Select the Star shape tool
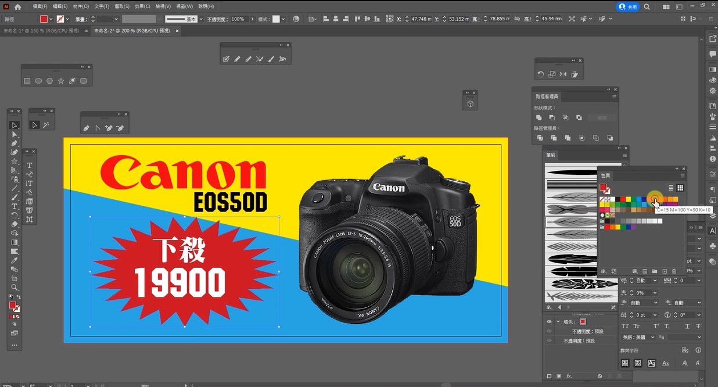718x387 pixels. (60, 81)
